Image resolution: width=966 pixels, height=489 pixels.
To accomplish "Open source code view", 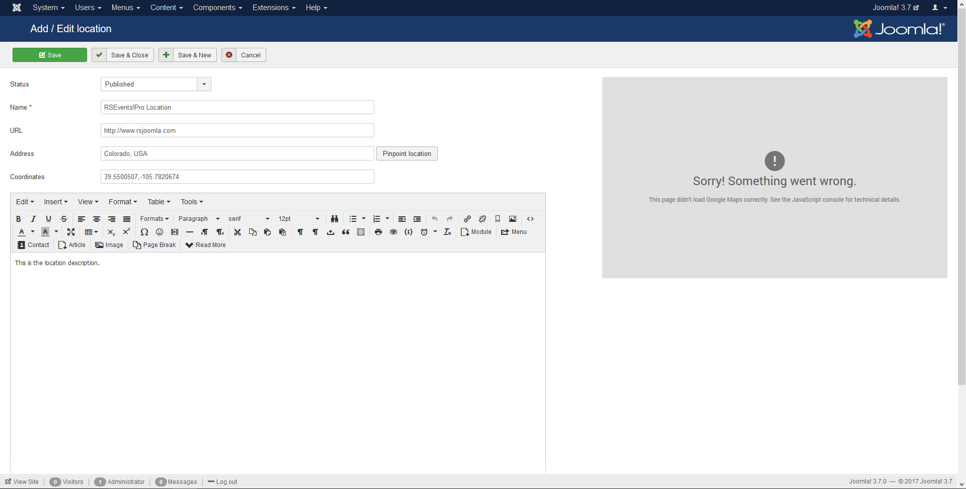I will [x=530, y=219].
